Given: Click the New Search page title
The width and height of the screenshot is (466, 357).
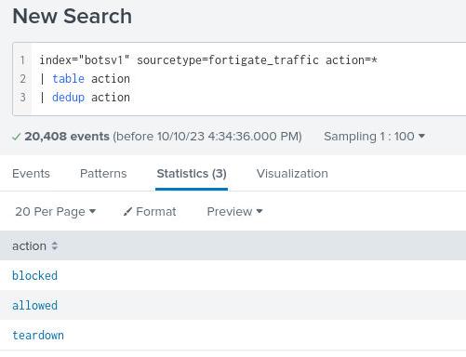Looking at the screenshot, I should click(73, 16).
